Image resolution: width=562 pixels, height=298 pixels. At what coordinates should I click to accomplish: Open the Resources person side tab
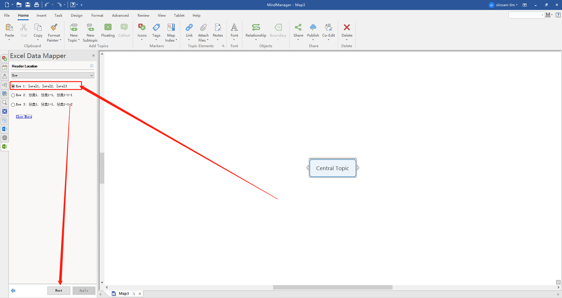[5, 76]
